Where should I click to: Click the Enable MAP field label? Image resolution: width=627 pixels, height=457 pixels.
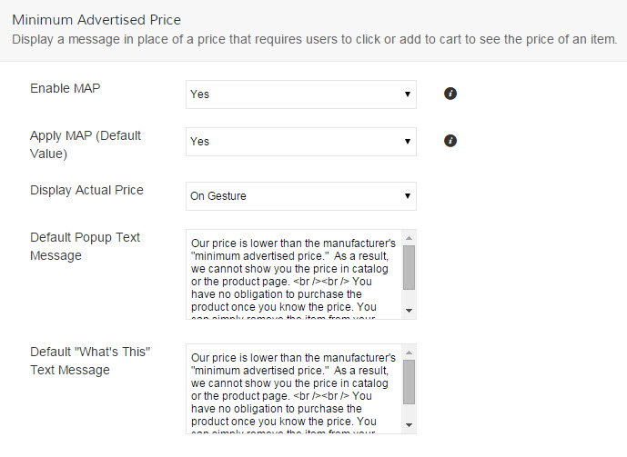[x=66, y=88]
